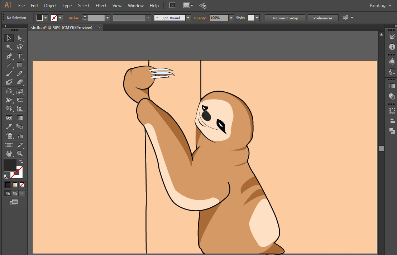397x255 pixels.
Task: Open the Object menu
Action: [50, 6]
